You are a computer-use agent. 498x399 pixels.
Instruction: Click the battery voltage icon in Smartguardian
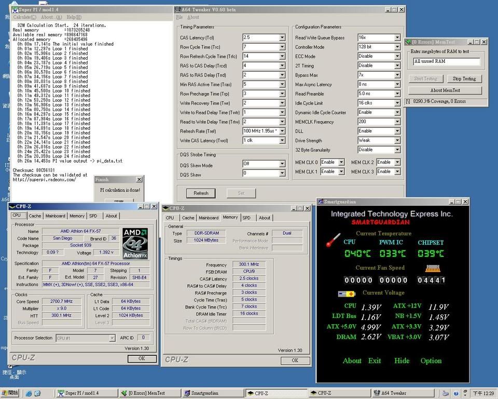click(x=347, y=294)
